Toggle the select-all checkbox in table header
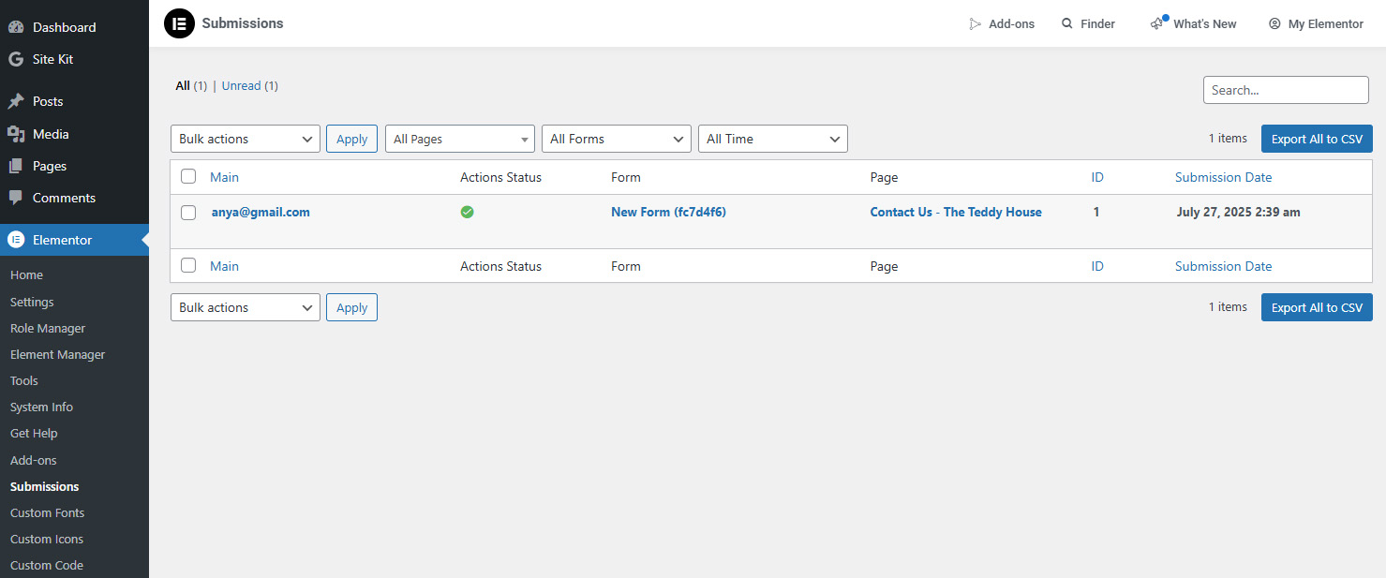This screenshot has width=1386, height=578. [188, 176]
